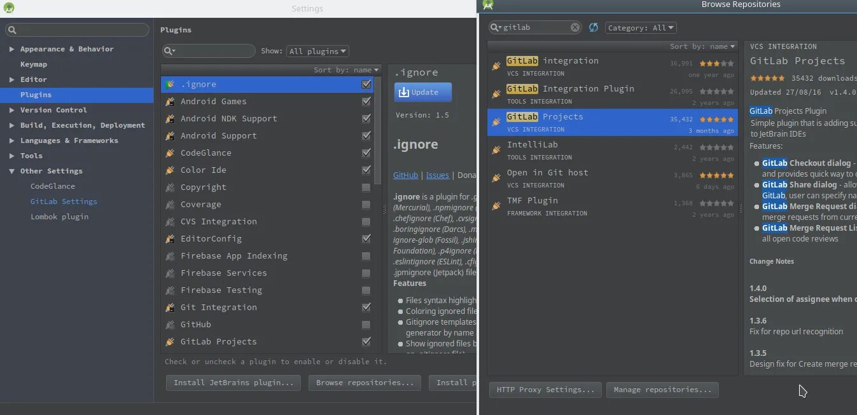This screenshot has height=415, width=857.
Task: Click the GitLab Integration Plugin icon
Action: point(496,94)
